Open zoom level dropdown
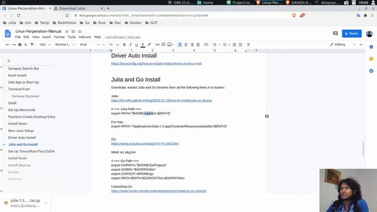 (x=45, y=45)
